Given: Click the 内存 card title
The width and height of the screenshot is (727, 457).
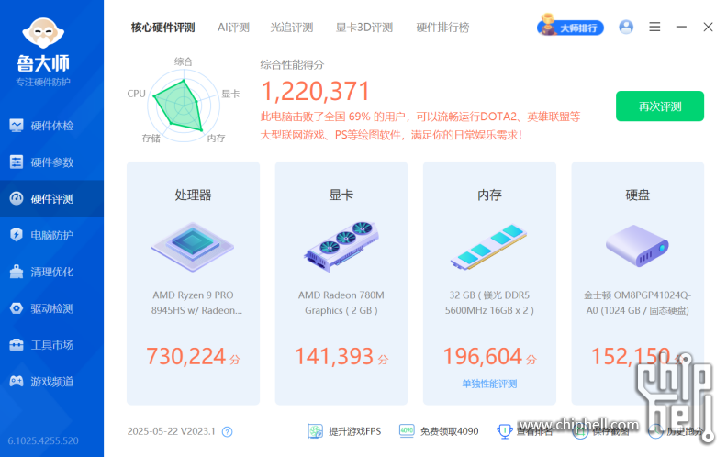Looking at the screenshot, I should click(489, 195).
